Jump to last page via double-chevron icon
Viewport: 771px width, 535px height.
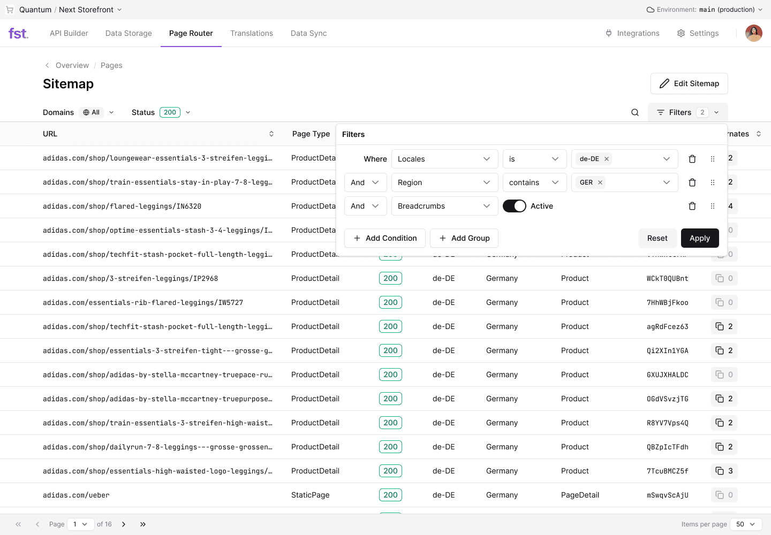(142, 524)
